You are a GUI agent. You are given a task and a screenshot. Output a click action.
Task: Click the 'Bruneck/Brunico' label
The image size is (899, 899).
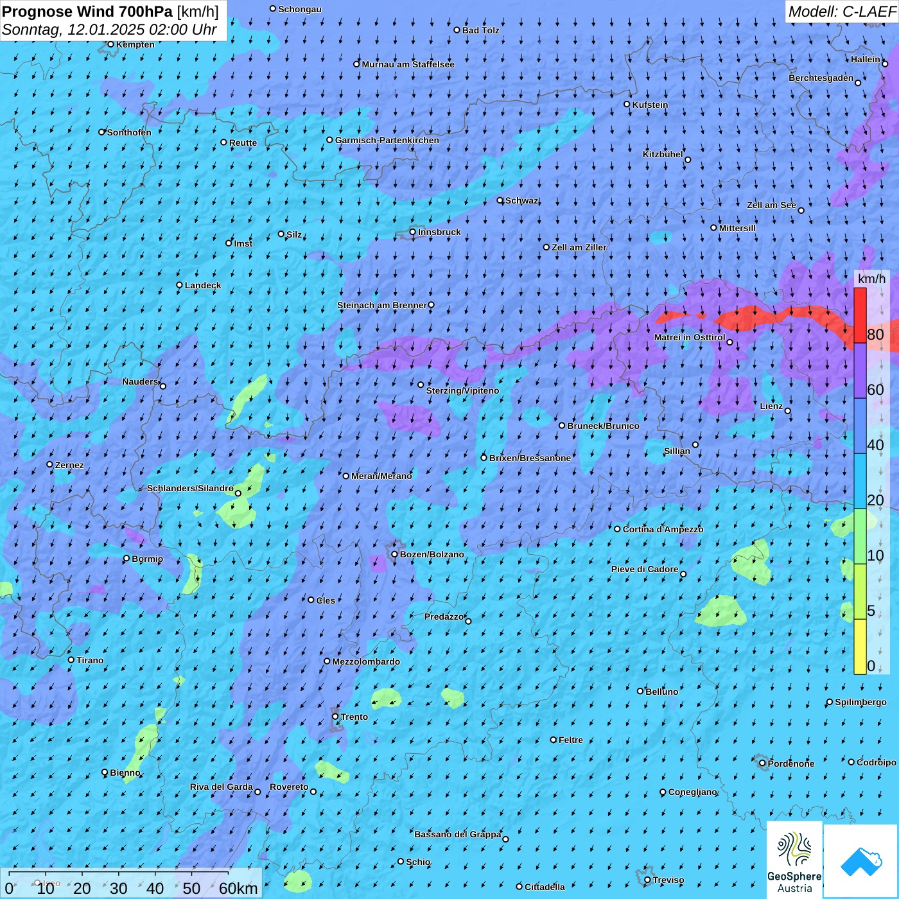click(603, 426)
